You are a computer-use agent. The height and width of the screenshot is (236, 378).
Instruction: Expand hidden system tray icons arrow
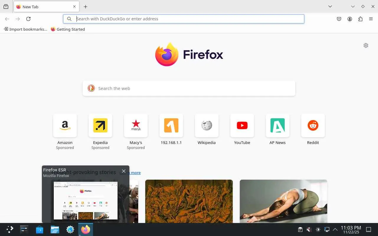(335, 230)
